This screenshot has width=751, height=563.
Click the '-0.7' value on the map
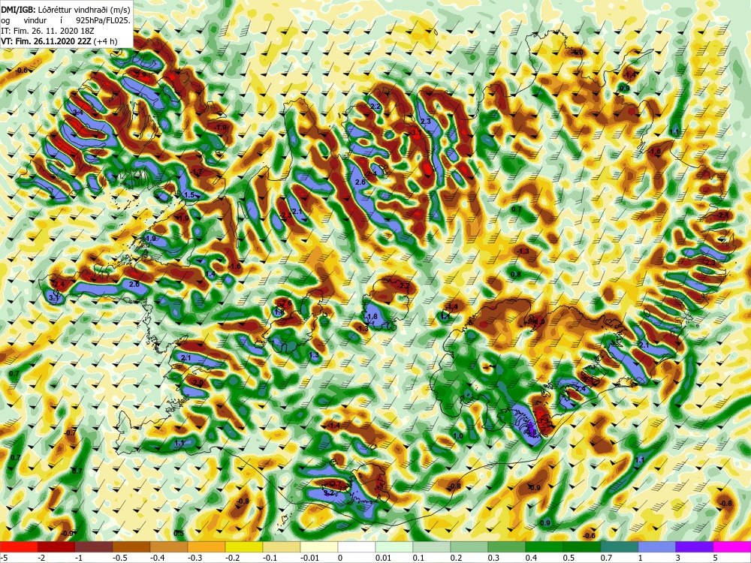[x=70, y=433]
